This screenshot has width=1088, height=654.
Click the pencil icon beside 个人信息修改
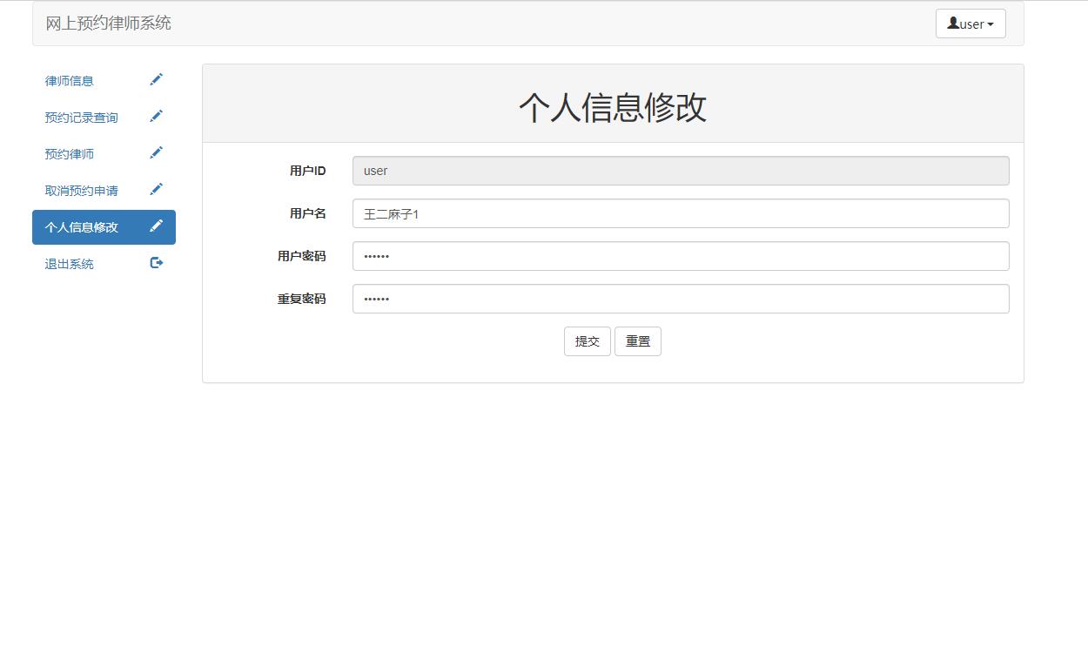pos(157,226)
